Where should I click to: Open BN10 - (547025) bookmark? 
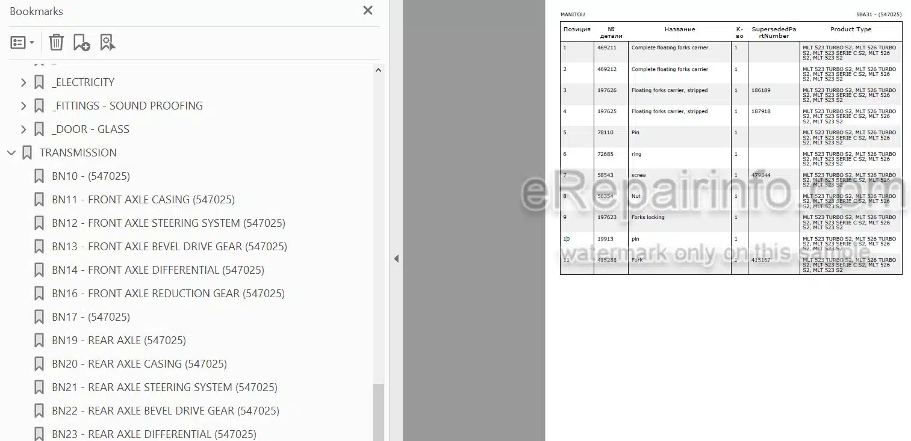[91, 176]
